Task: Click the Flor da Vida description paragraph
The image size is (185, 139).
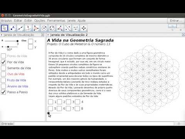Action: (81, 75)
